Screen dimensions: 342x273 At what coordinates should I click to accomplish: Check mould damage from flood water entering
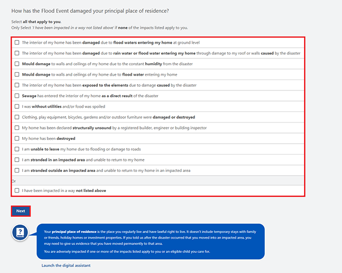pos(17,74)
